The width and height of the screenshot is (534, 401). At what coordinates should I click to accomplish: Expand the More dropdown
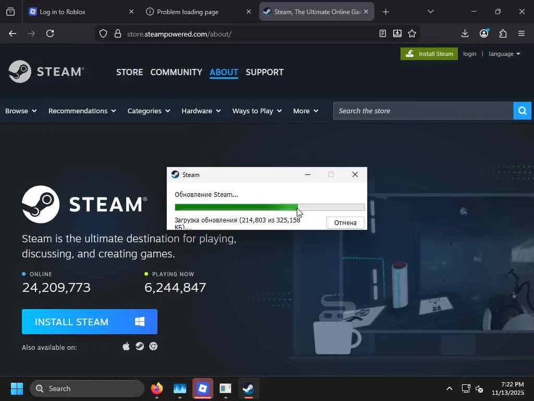coord(306,111)
